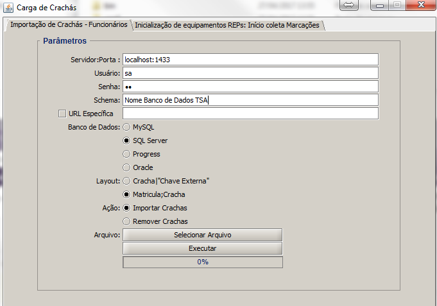Enable the URL Específica checkbox
The width and height of the screenshot is (437, 306).
click(62, 114)
